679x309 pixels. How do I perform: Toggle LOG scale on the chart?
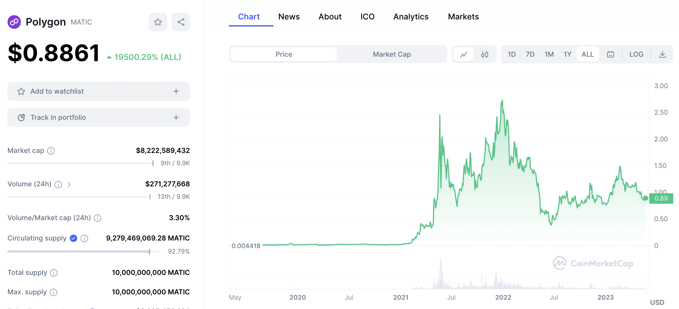tap(636, 54)
